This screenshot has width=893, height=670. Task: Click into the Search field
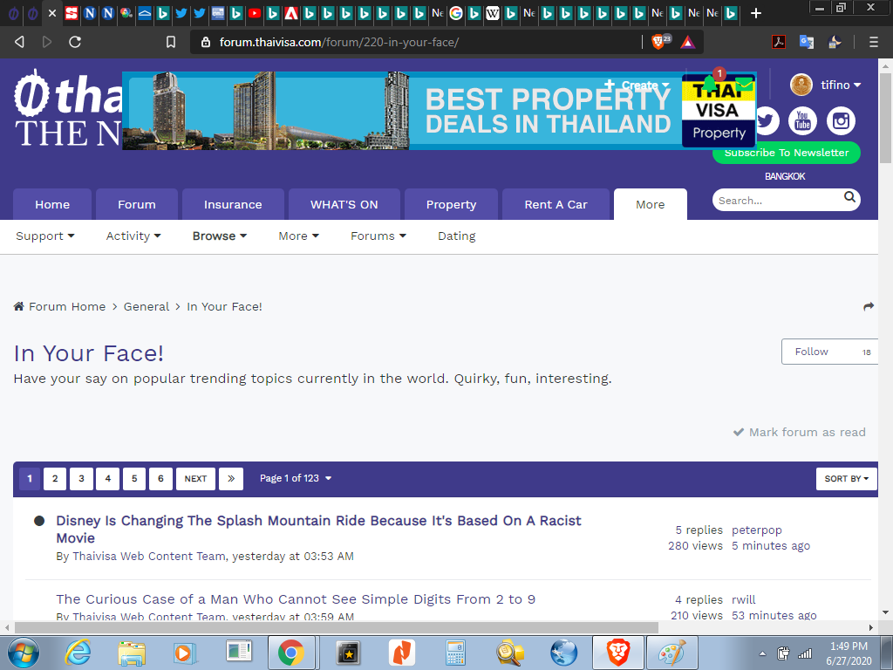[778, 201]
